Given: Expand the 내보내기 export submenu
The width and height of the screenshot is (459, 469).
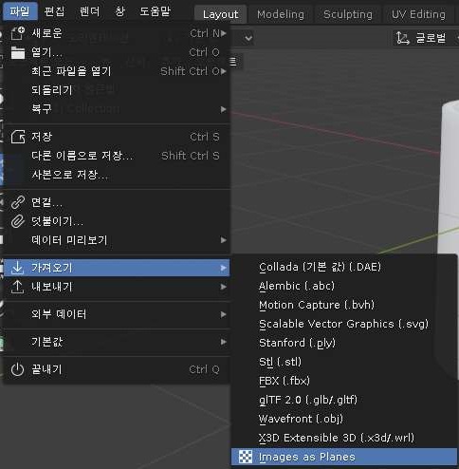Looking at the screenshot, I should tap(117, 287).
